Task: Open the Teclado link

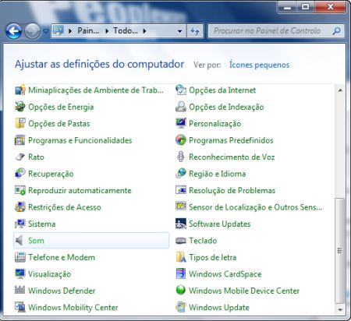Action: (x=203, y=241)
